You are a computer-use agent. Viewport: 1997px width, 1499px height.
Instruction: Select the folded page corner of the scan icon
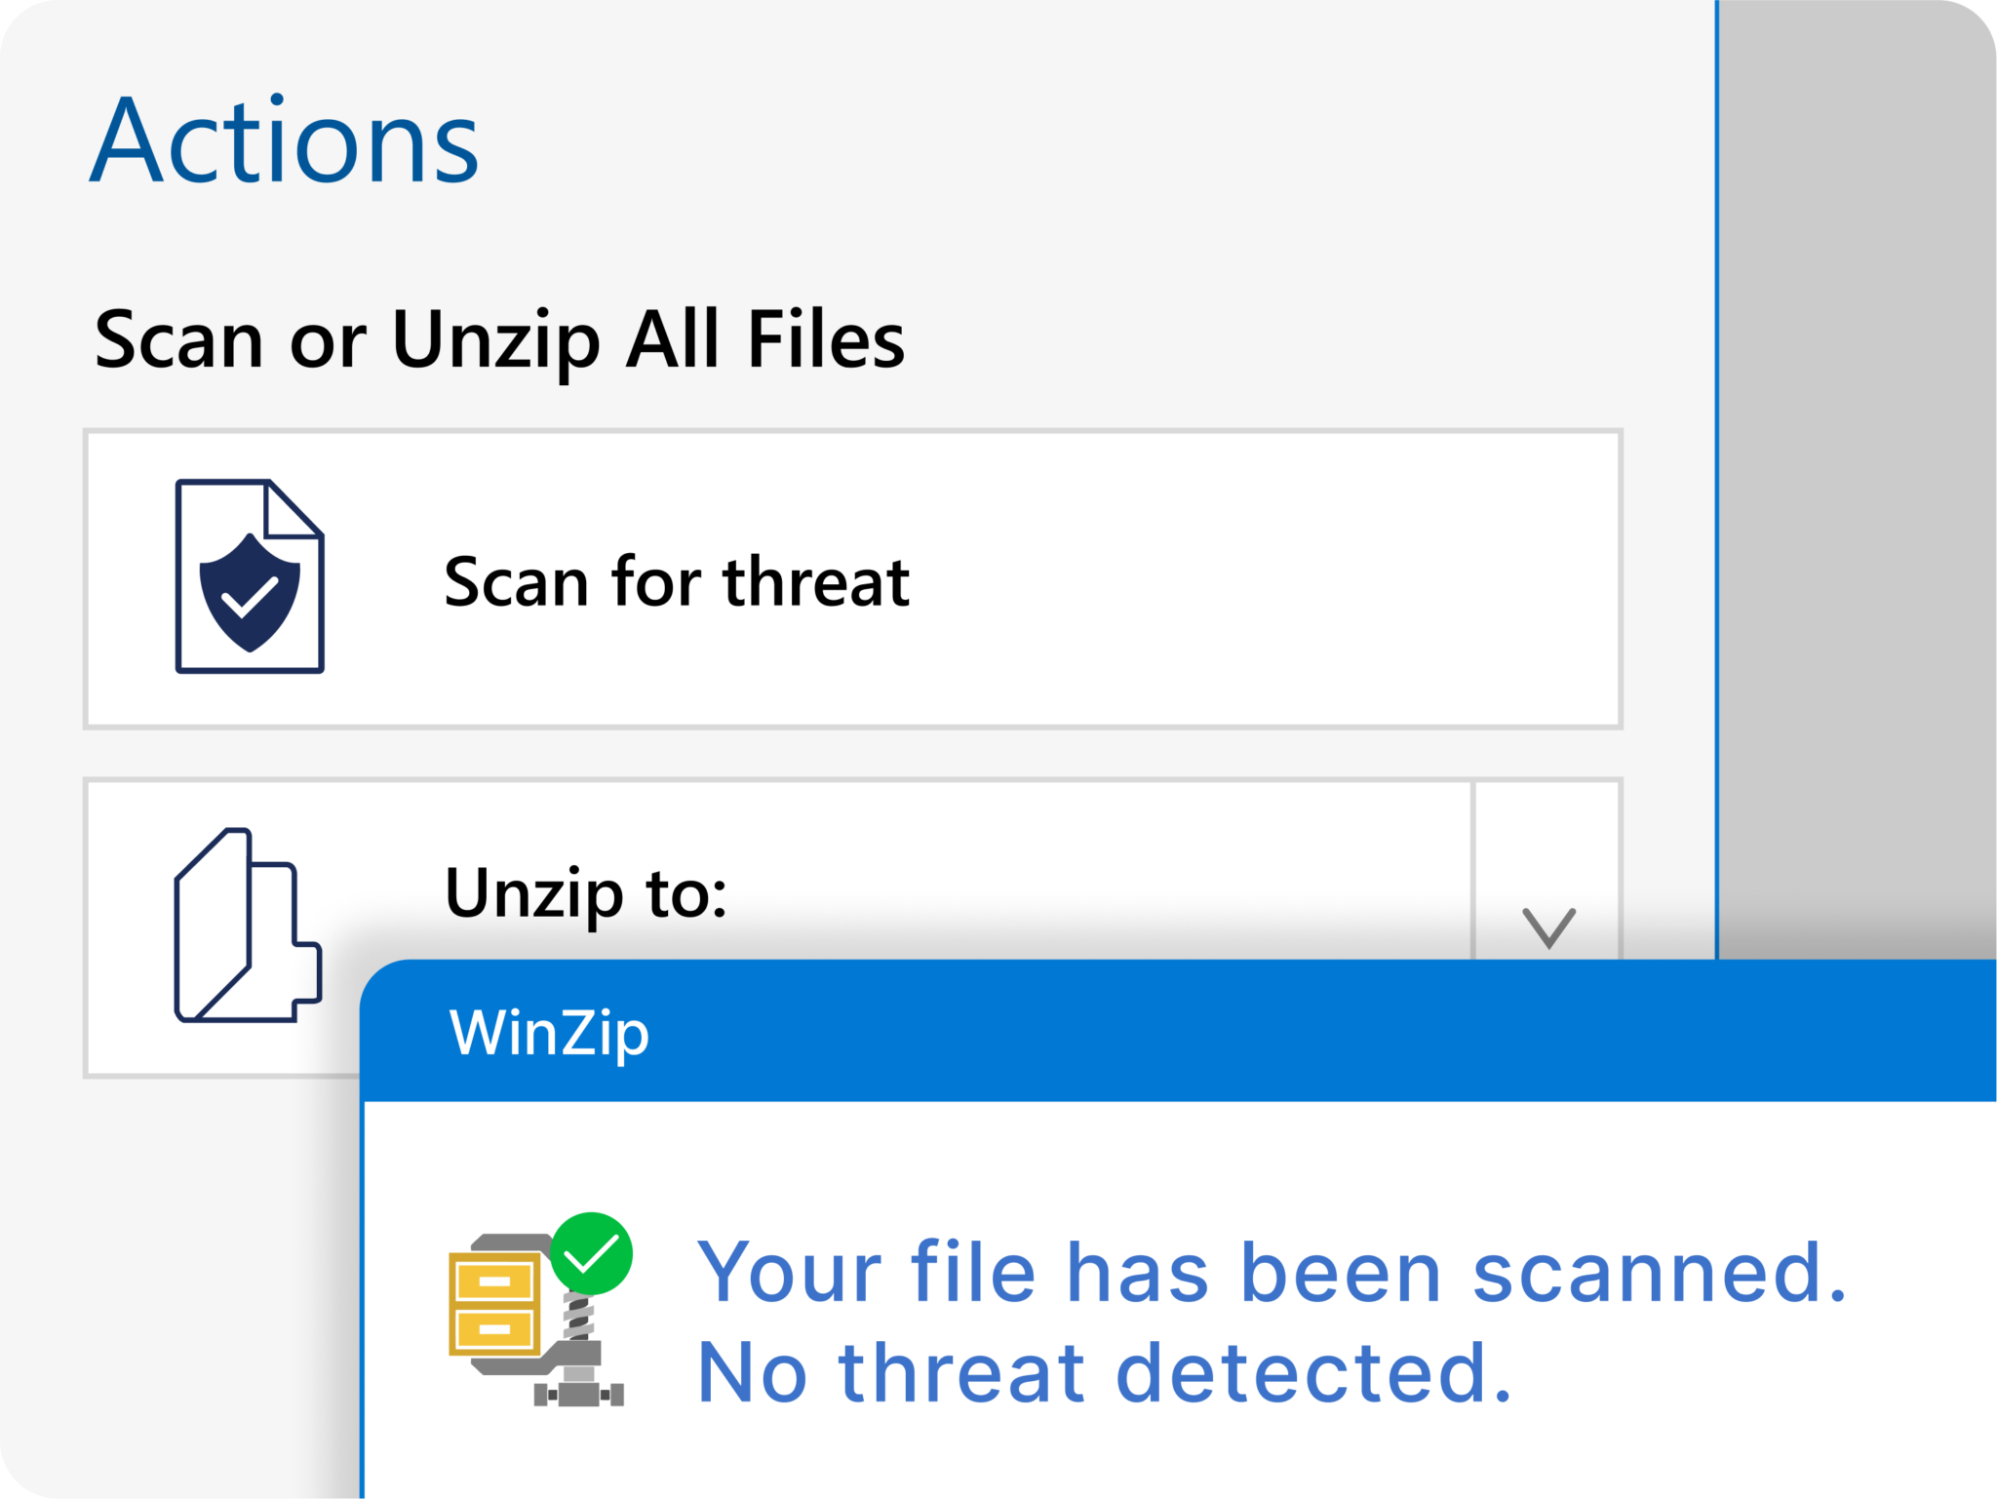pyautogui.click(x=293, y=507)
